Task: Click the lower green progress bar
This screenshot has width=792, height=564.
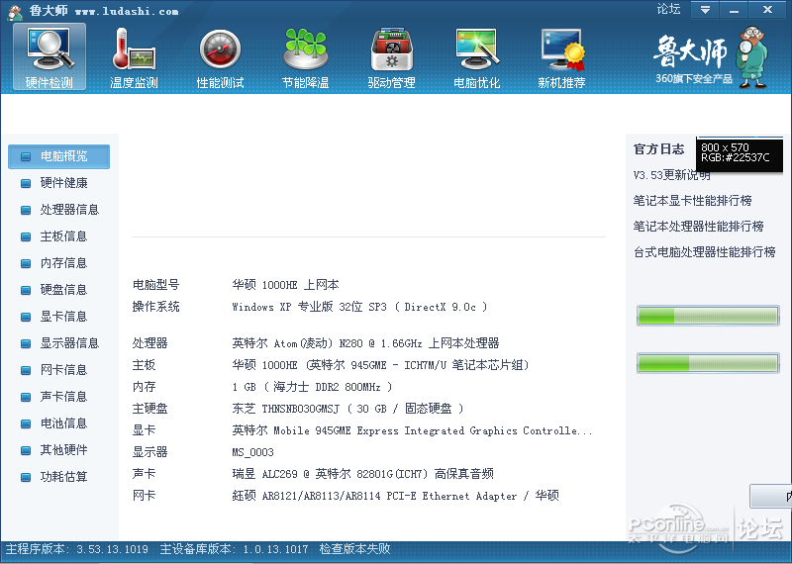Action: click(x=708, y=363)
